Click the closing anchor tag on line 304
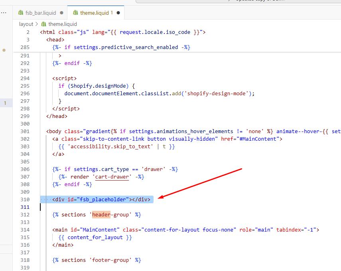 [x=58, y=154]
